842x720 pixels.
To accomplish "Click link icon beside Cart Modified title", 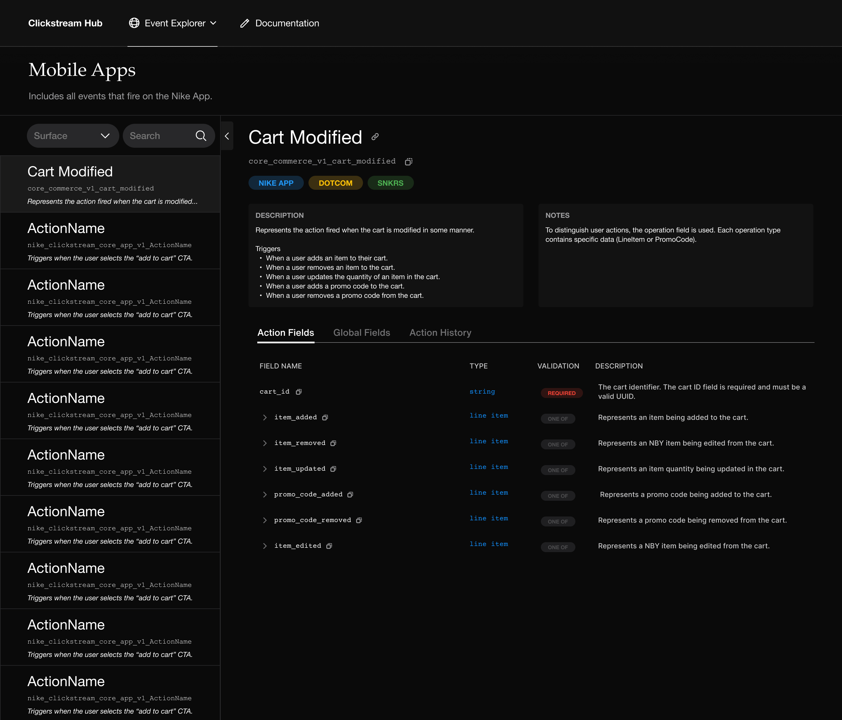I will point(375,137).
